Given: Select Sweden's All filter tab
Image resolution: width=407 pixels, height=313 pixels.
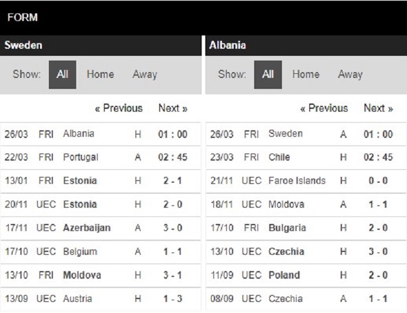Looking at the screenshot, I should coord(62,74).
